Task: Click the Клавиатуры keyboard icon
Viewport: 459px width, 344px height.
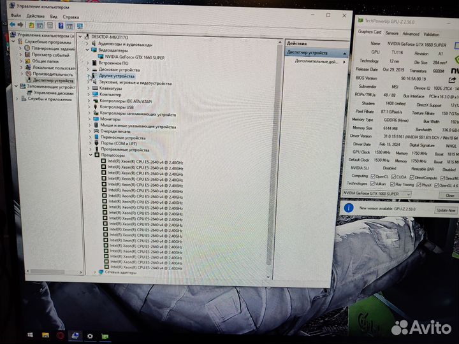Action: click(x=95, y=88)
